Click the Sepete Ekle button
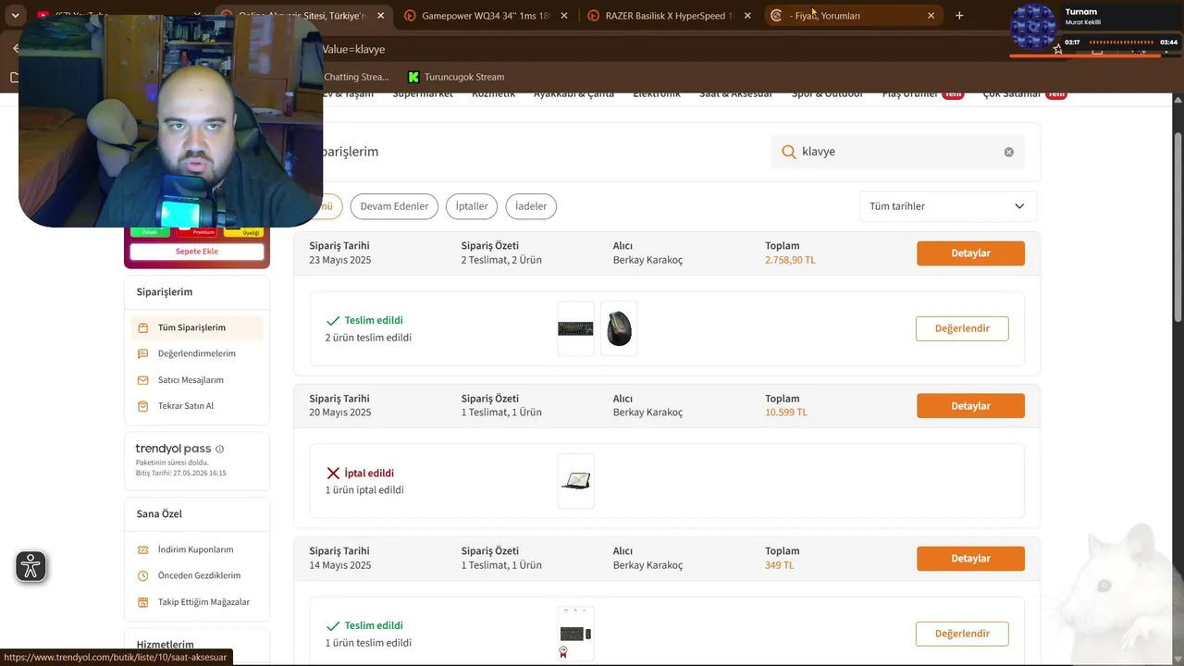 (197, 252)
